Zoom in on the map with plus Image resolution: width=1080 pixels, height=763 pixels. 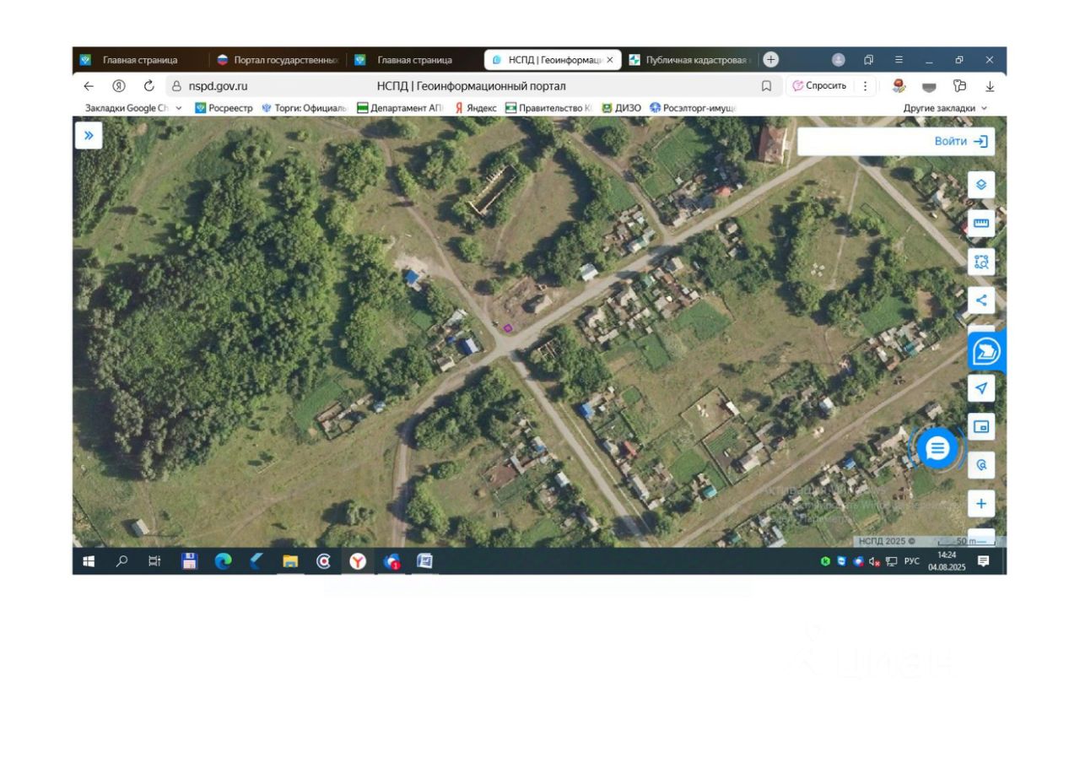point(980,504)
